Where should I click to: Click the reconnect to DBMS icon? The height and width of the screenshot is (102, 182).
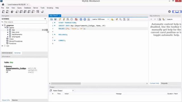pyautogui.click(x=42, y=12)
